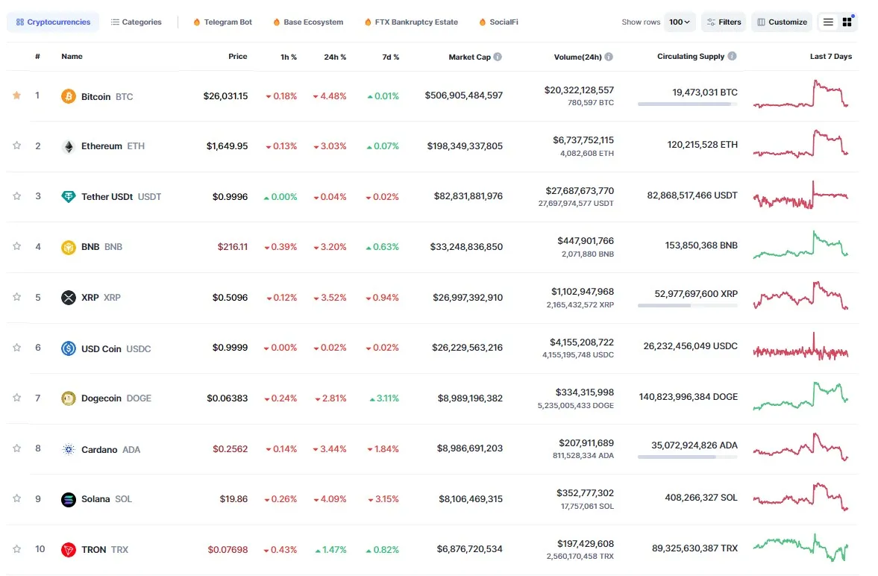Open the Categories tab
The width and height of the screenshot is (878, 576).
[136, 22]
